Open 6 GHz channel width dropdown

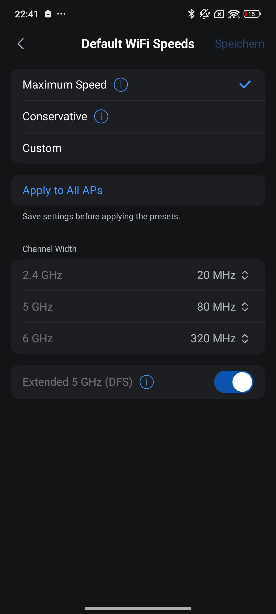pos(220,339)
